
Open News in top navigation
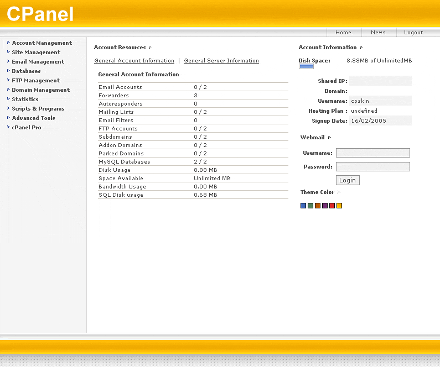[378, 33]
